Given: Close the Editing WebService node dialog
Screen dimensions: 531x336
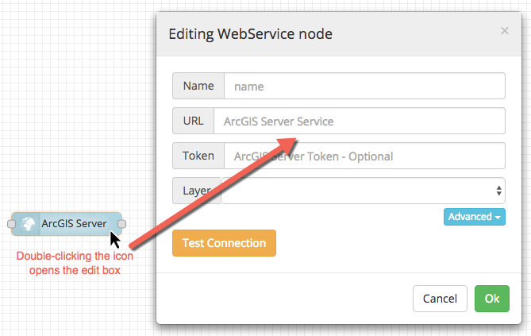Looking at the screenshot, I should point(504,31).
